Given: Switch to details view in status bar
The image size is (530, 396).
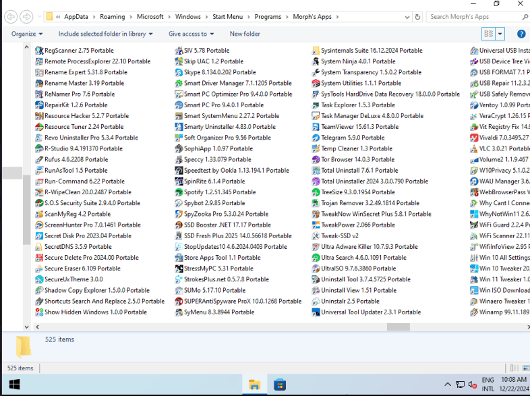Looking at the screenshot, I should tap(514, 368).
